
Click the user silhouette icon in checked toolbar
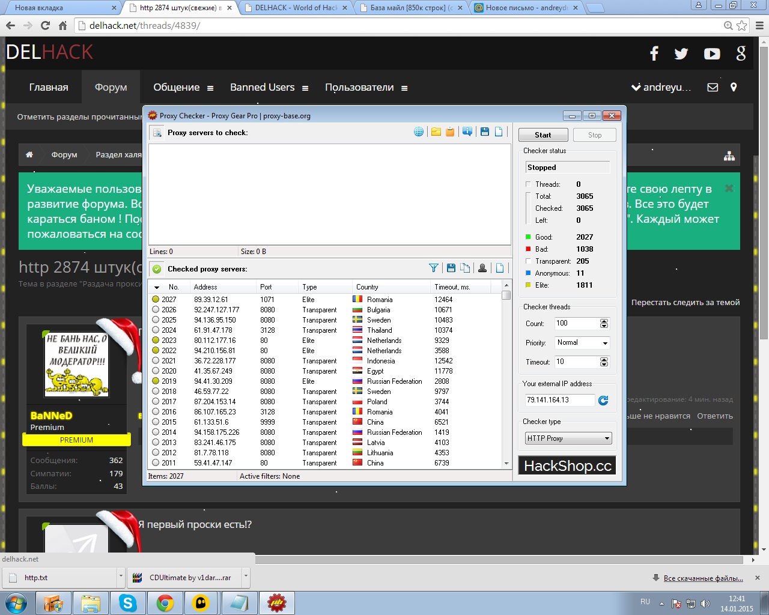point(482,268)
